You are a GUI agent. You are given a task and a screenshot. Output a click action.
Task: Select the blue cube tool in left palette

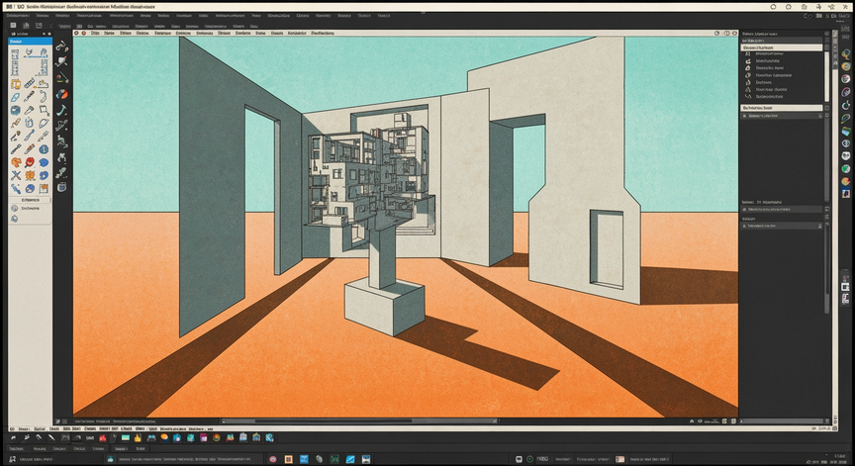pyautogui.click(x=15, y=110)
